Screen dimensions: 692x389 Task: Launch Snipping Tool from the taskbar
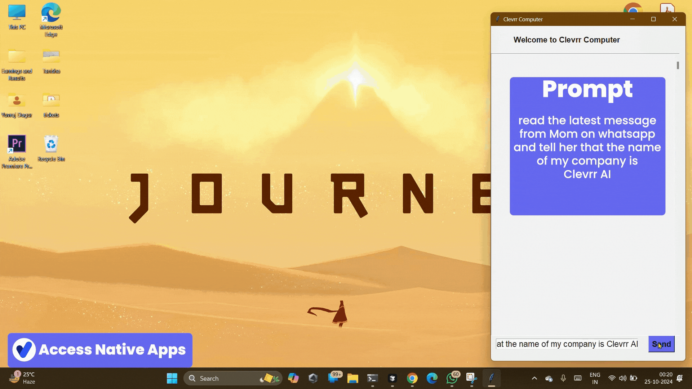pos(471,378)
